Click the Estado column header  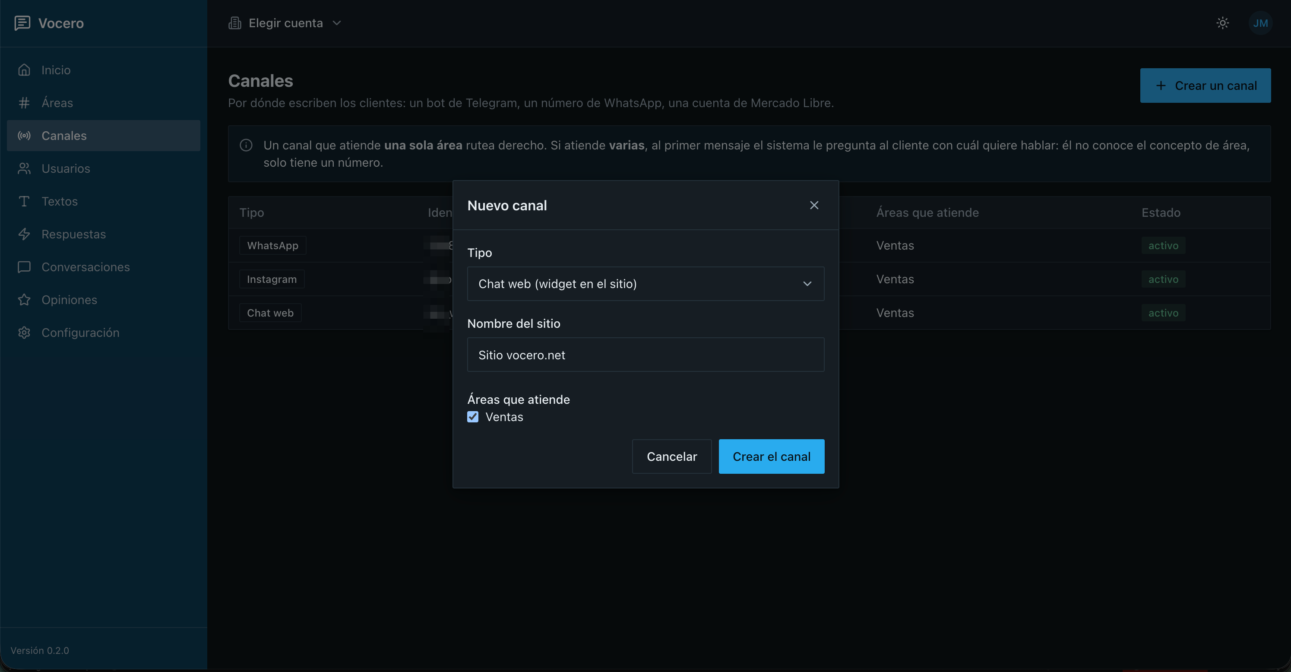(x=1161, y=212)
